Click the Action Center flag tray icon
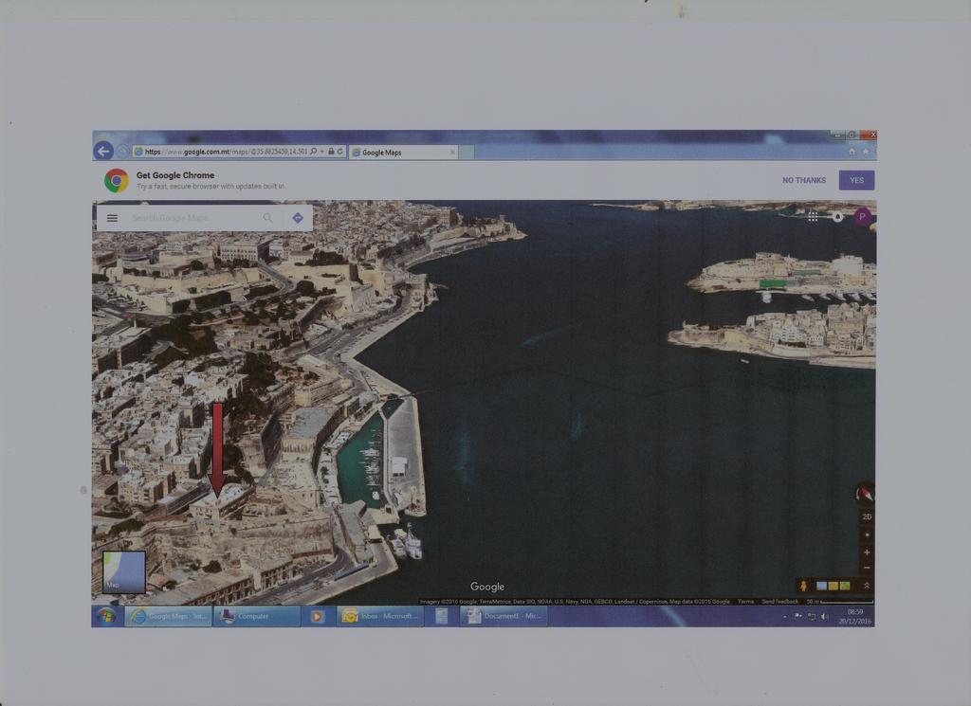This screenshot has height=706, width=971. point(797,617)
